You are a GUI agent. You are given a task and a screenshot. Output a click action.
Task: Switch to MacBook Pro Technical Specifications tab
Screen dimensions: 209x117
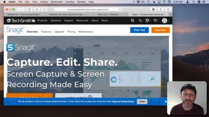[x=24, y=14]
